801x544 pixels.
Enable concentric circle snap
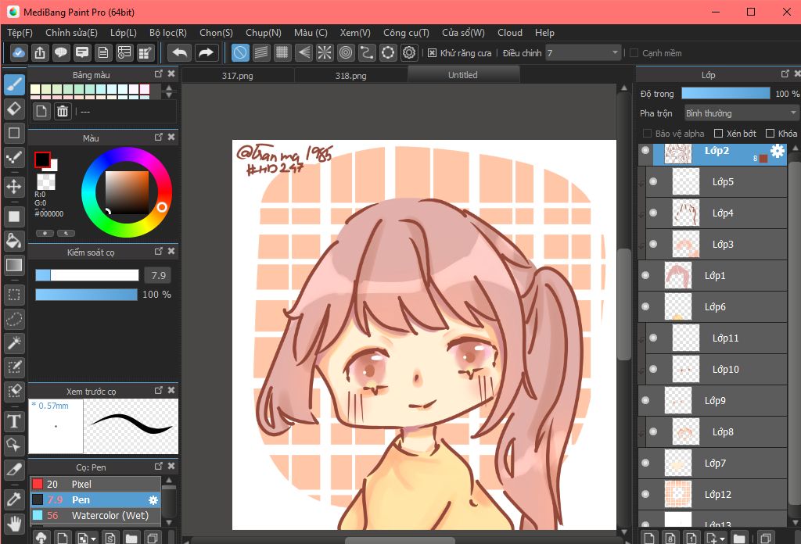pos(346,52)
